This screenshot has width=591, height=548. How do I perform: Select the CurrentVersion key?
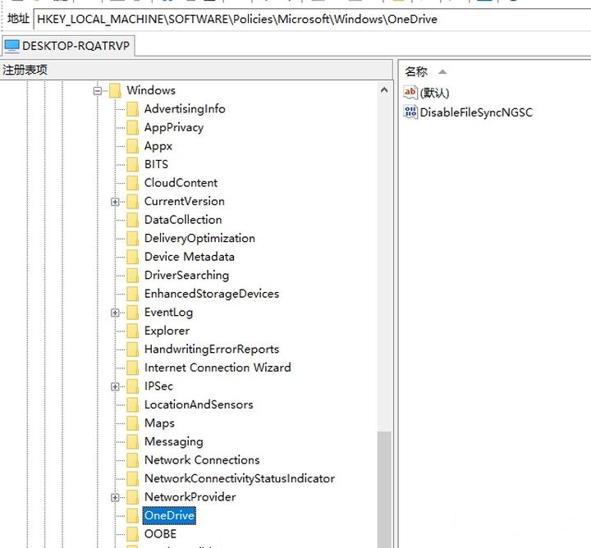(x=185, y=201)
